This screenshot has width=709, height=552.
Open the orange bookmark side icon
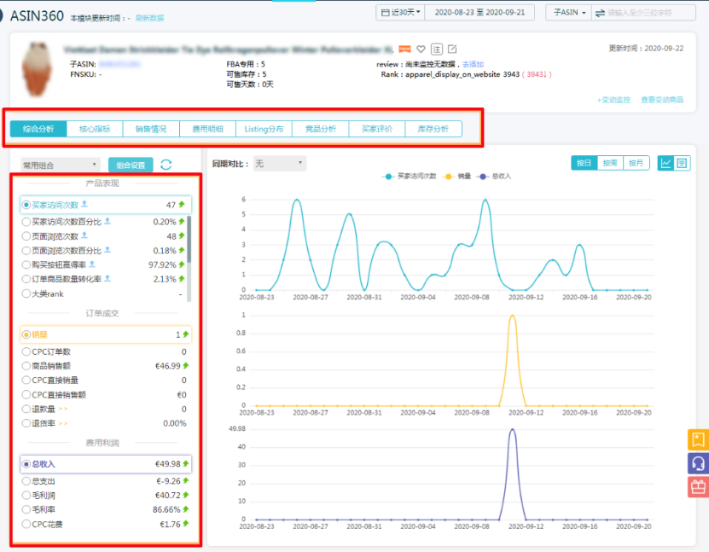tap(697, 440)
